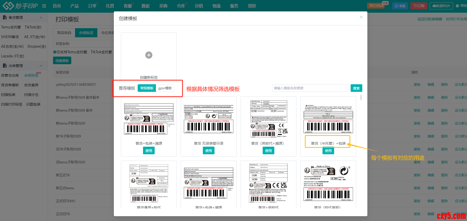Switch to the 商品条码 tab

tap(64, 33)
